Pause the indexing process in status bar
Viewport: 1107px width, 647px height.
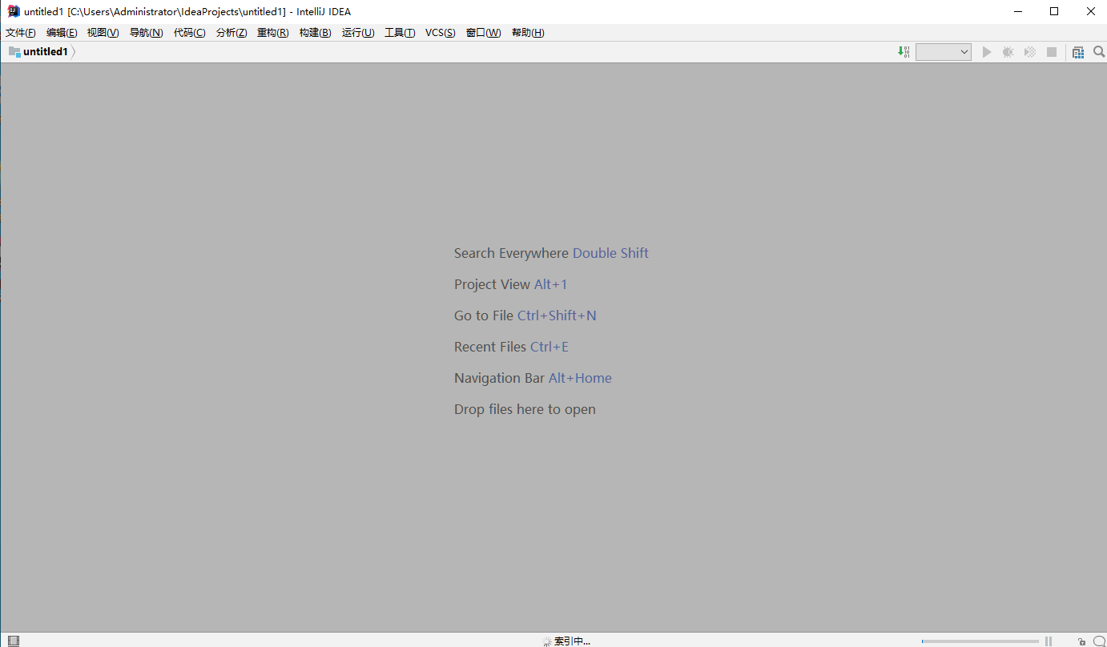(x=1048, y=641)
